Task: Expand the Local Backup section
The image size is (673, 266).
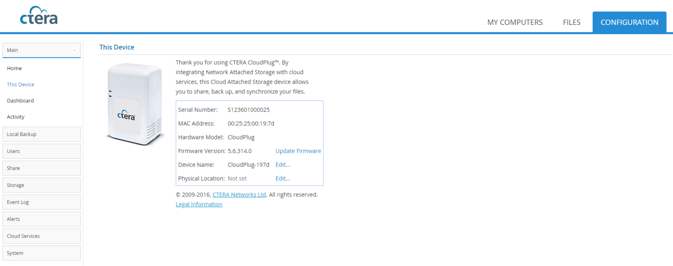Action: coord(42,134)
